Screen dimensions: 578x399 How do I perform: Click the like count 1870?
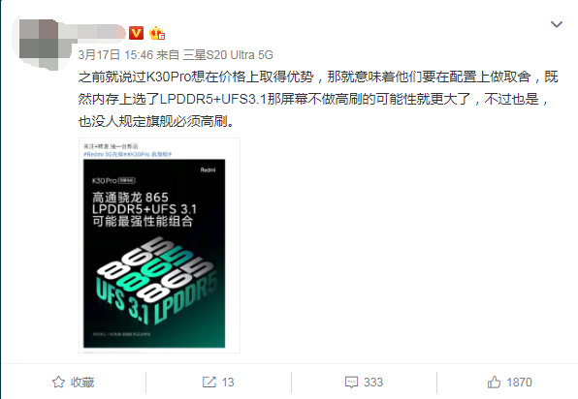[519, 383]
